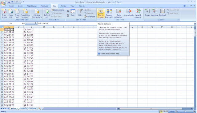Switch to the Home tab
This screenshot has height=113, width=197.
click(x=11, y=6)
